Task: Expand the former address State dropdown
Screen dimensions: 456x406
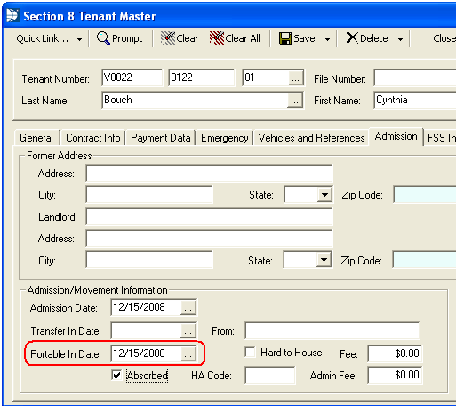Action: tap(324, 195)
